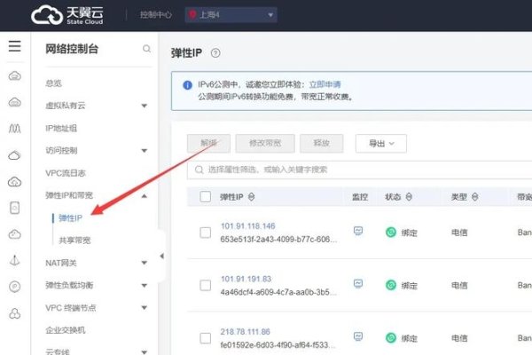The height and width of the screenshot is (355, 532).
Task: Expand the 弹性负载均衡 menu arrow
Action: (x=145, y=286)
